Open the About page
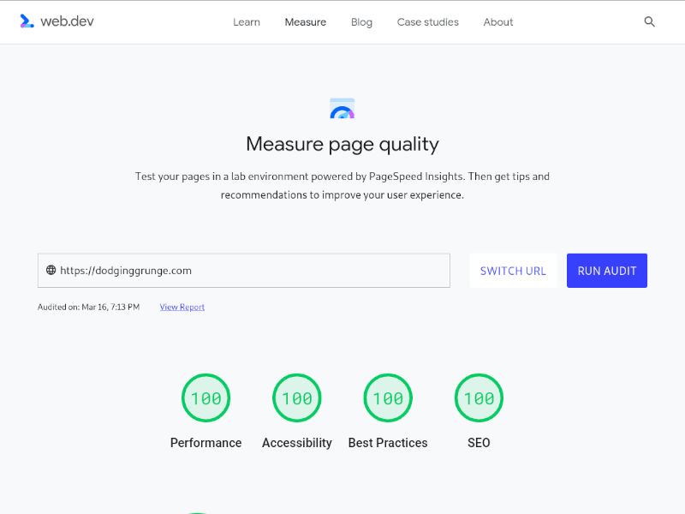This screenshot has width=685, height=514. coord(497,22)
